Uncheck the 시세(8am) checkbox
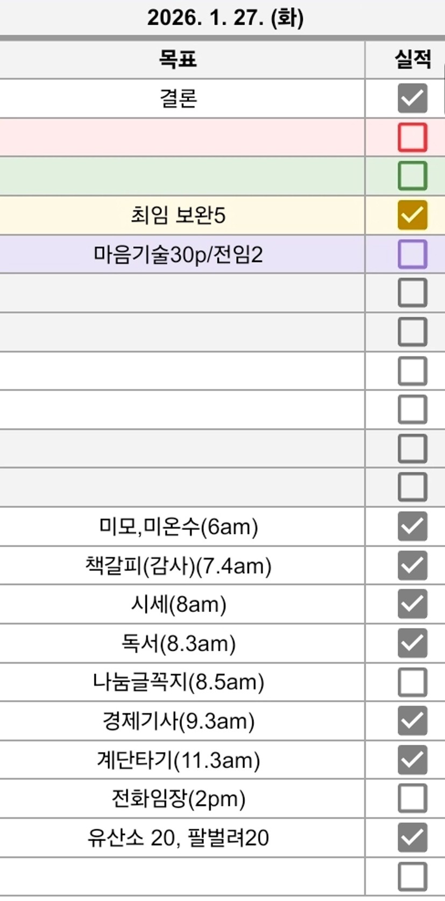The width and height of the screenshot is (445, 901). [412, 604]
